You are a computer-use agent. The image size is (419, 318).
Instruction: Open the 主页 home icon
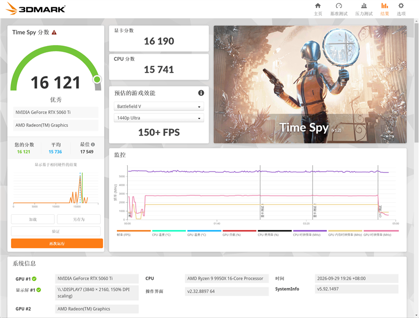pyautogui.click(x=318, y=6)
